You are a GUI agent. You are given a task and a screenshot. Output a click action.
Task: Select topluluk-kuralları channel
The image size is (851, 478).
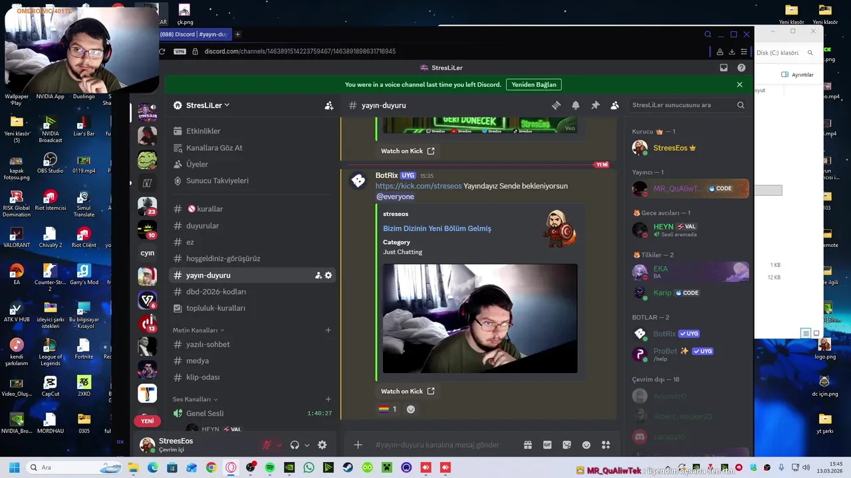252,308
